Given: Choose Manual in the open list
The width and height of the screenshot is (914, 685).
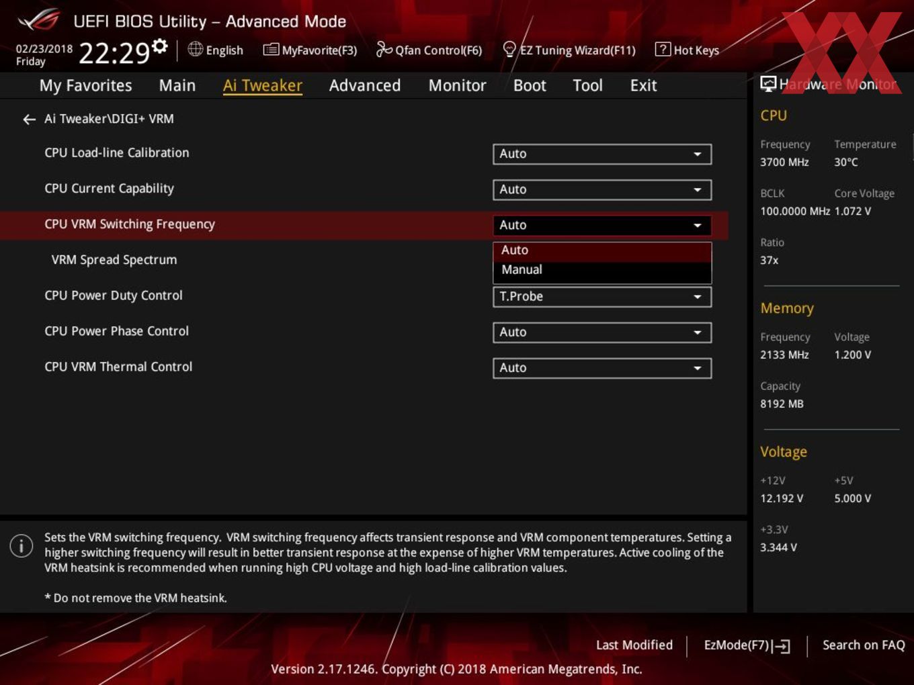Looking at the screenshot, I should [602, 270].
